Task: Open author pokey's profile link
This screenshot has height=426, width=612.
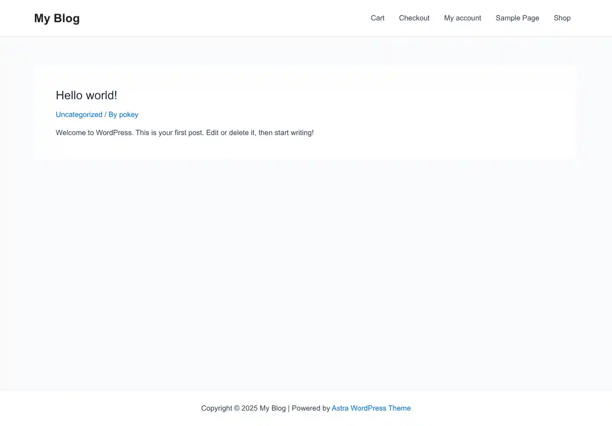Action: point(128,115)
